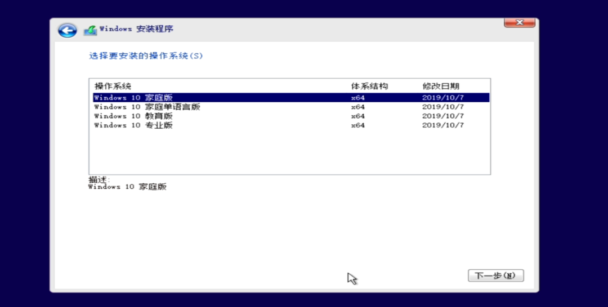Click the 体系结构 column header
The height and width of the screenshot is (307, 608).
click(369, 86)
